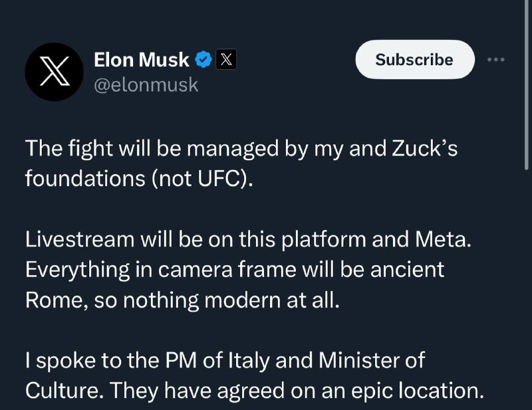Click the word "Zuck's" in the tweet
Viewport: 532px width, 410px height.
coord(424,150)
